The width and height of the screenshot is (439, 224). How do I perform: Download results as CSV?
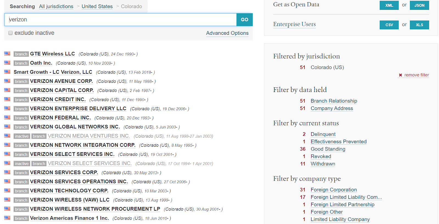pos(389,25)
